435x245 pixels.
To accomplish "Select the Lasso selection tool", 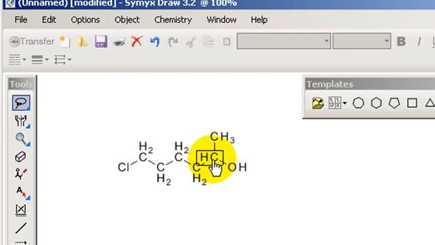I will point(21,103).
